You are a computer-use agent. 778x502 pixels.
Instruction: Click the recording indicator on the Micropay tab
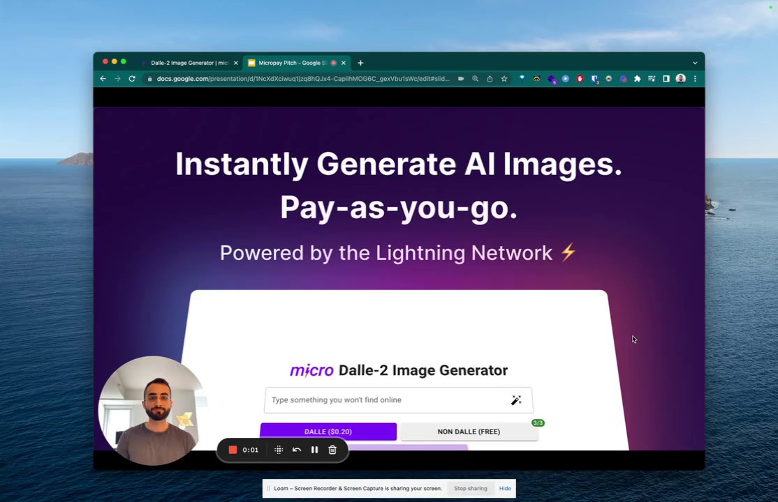tap(333, 63)
